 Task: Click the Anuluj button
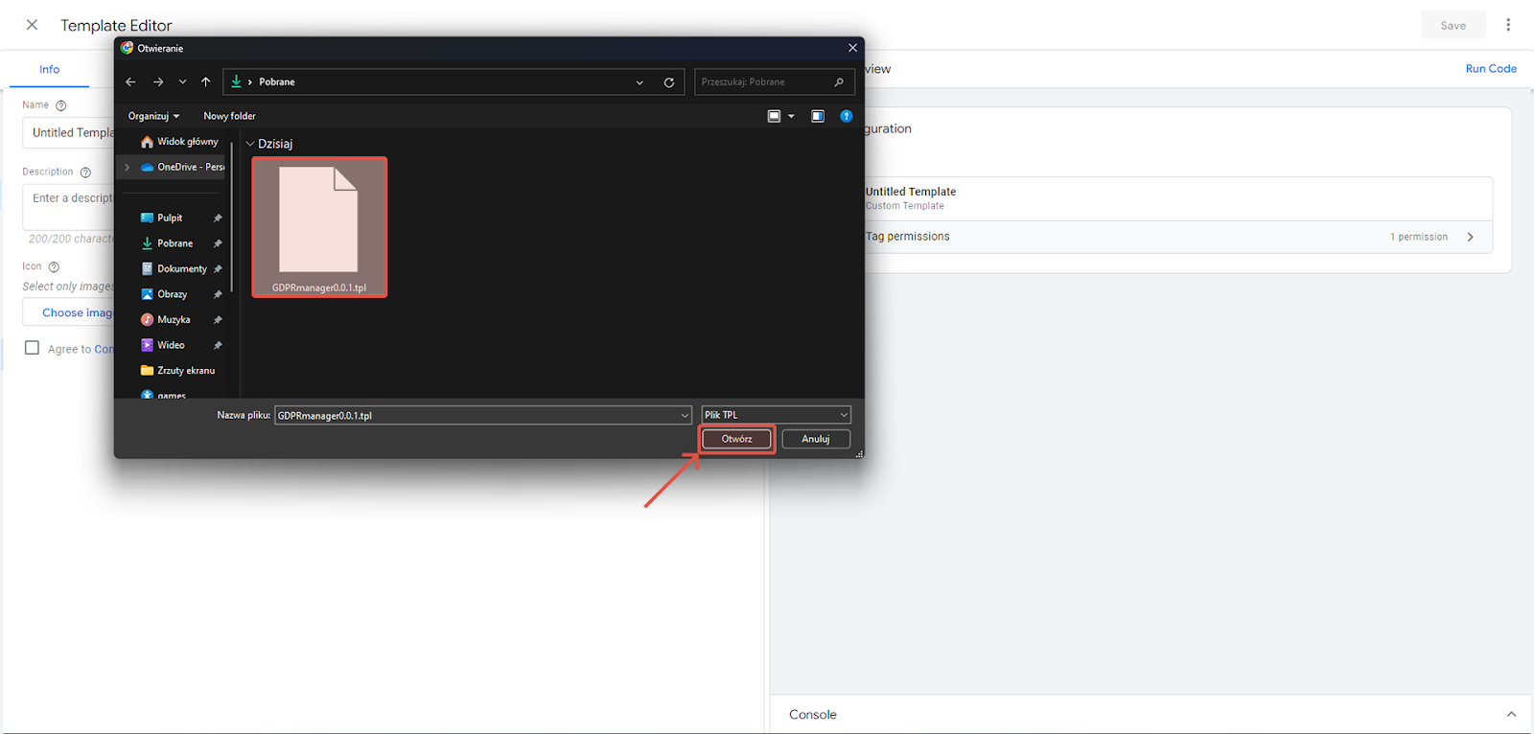[816, 439]
